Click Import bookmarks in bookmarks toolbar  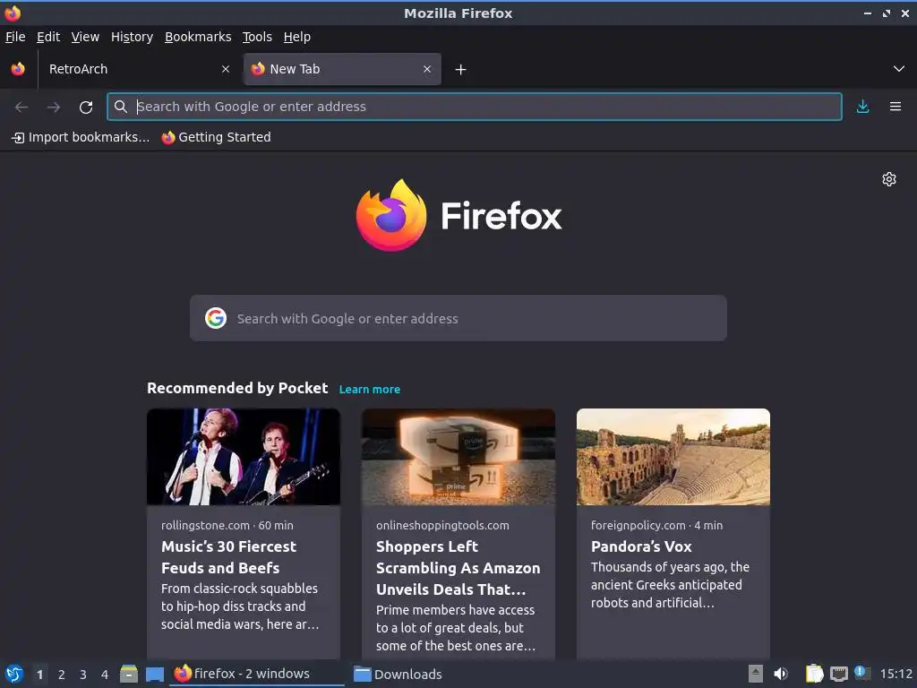tap(81, 137)
